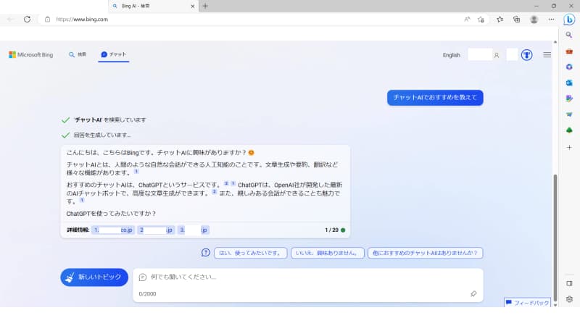Close the Bing AI tab
The width and height of the screenshot is (580, 326).
pos(192,6)
